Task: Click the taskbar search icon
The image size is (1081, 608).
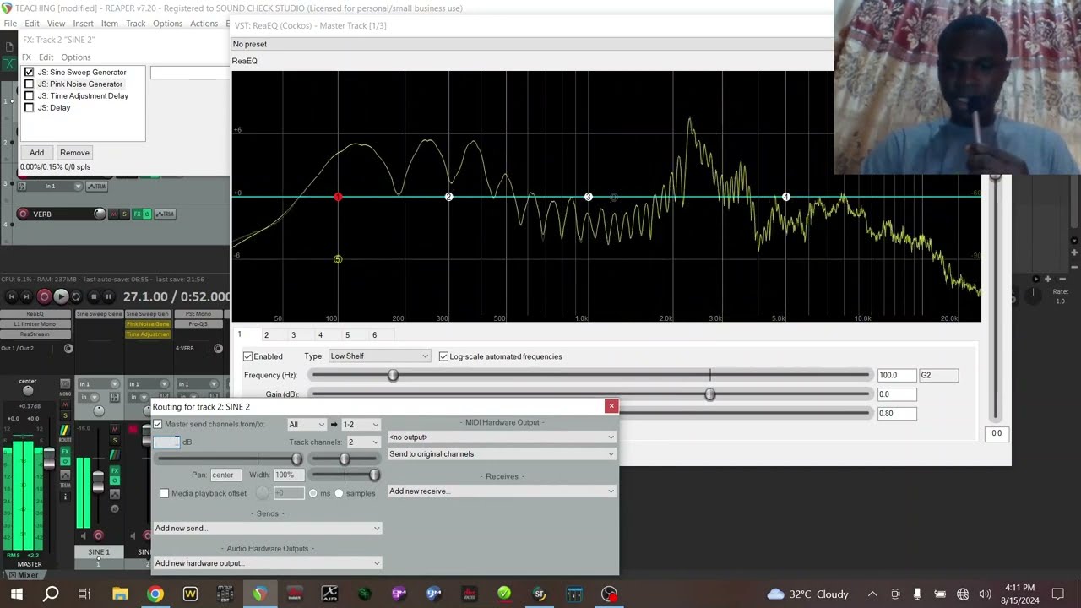Action: [x=51, y=594]
